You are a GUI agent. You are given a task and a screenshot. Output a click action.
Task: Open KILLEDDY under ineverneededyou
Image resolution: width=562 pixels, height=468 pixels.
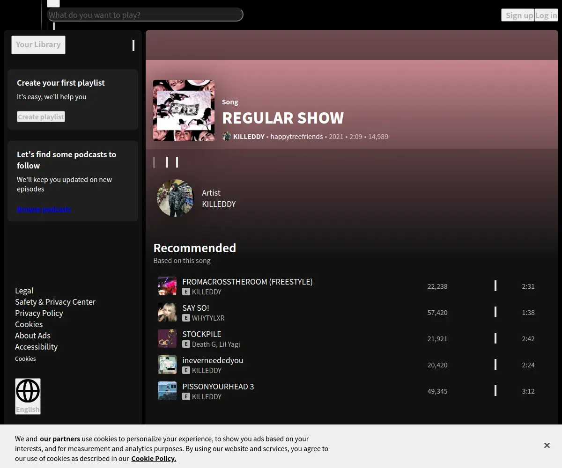click(207, 371)
